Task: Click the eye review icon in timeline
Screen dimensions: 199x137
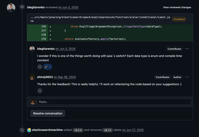Action: (x=22, y=7)
